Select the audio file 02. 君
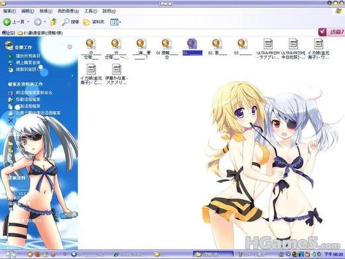The image size is (345, 259). tap(217, 47)
